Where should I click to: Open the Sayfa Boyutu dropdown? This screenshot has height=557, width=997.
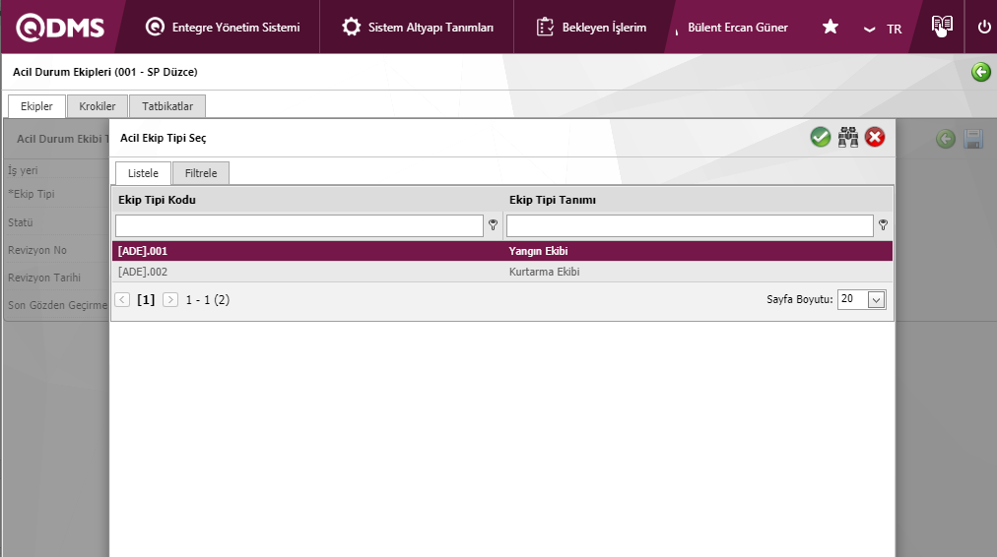(862, 300)
